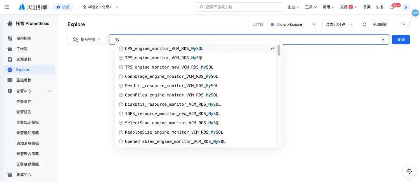The width and height of the screenshot is (419, 182).
Task: Click the 总览 overview button
Action: pyautogui.click(x=62, y=7)
